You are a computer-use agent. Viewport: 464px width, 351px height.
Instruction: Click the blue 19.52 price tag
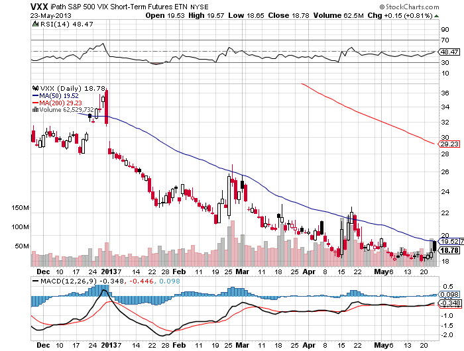[x=449, y=241]
